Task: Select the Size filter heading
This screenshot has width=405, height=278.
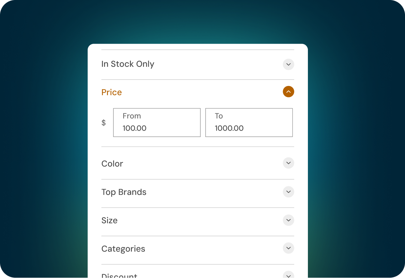Action: (x=109, y=220)
